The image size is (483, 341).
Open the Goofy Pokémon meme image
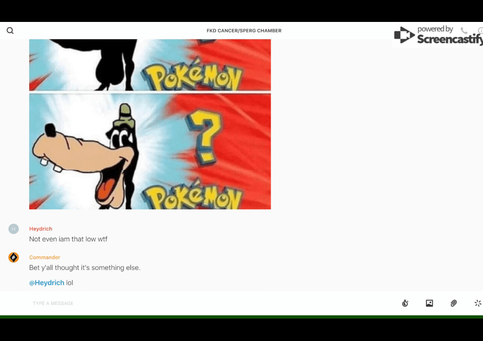point(150,152)
